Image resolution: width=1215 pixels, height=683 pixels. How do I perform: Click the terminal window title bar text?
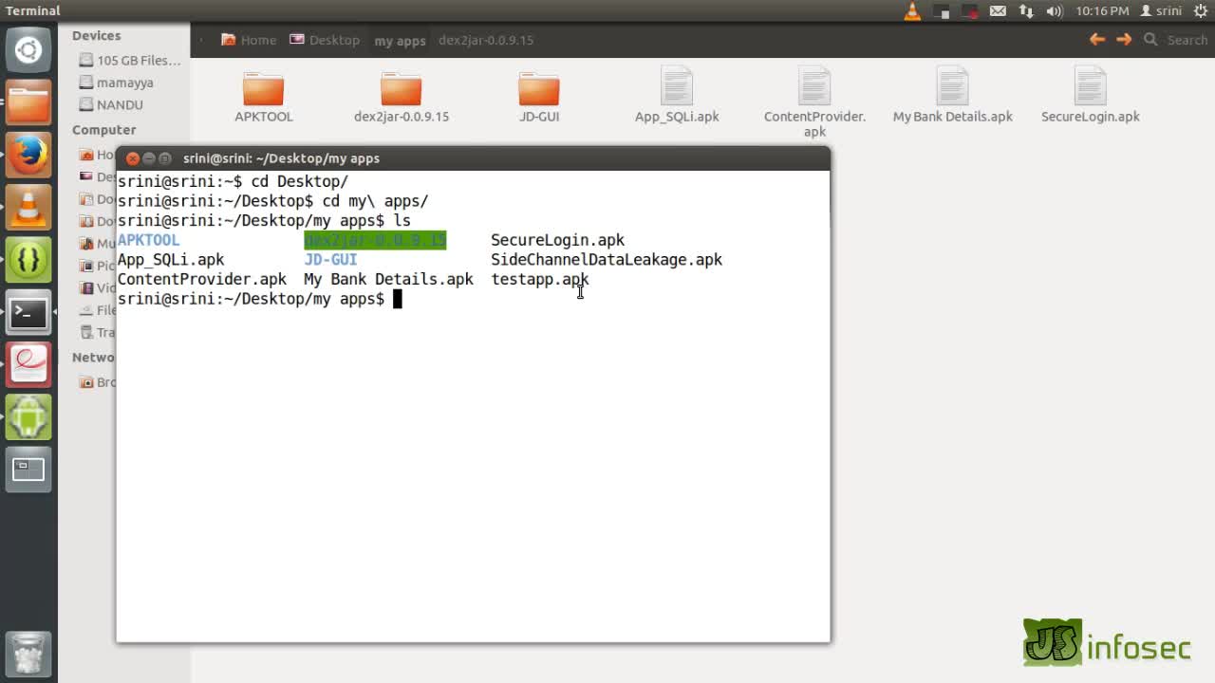pos(281,158)
